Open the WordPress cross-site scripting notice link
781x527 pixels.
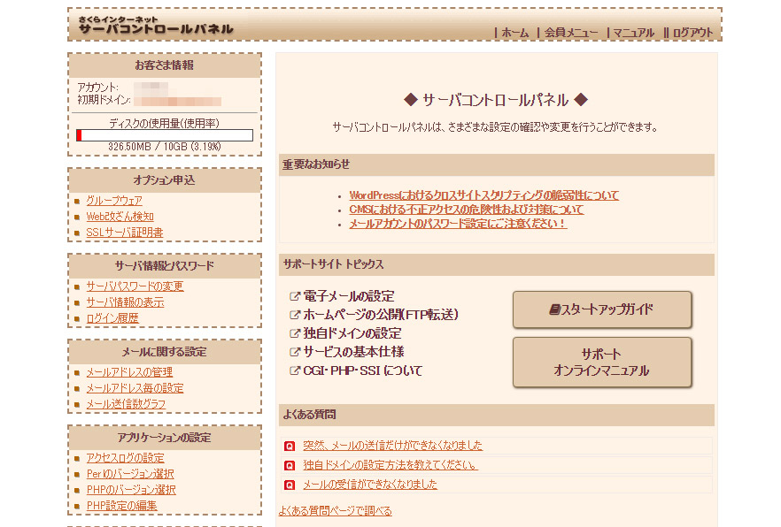(x=483, y=195)
